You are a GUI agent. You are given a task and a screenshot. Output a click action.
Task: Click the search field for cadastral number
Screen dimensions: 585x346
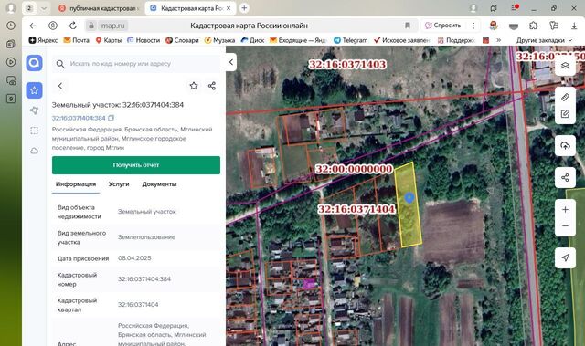click(136, 64)
